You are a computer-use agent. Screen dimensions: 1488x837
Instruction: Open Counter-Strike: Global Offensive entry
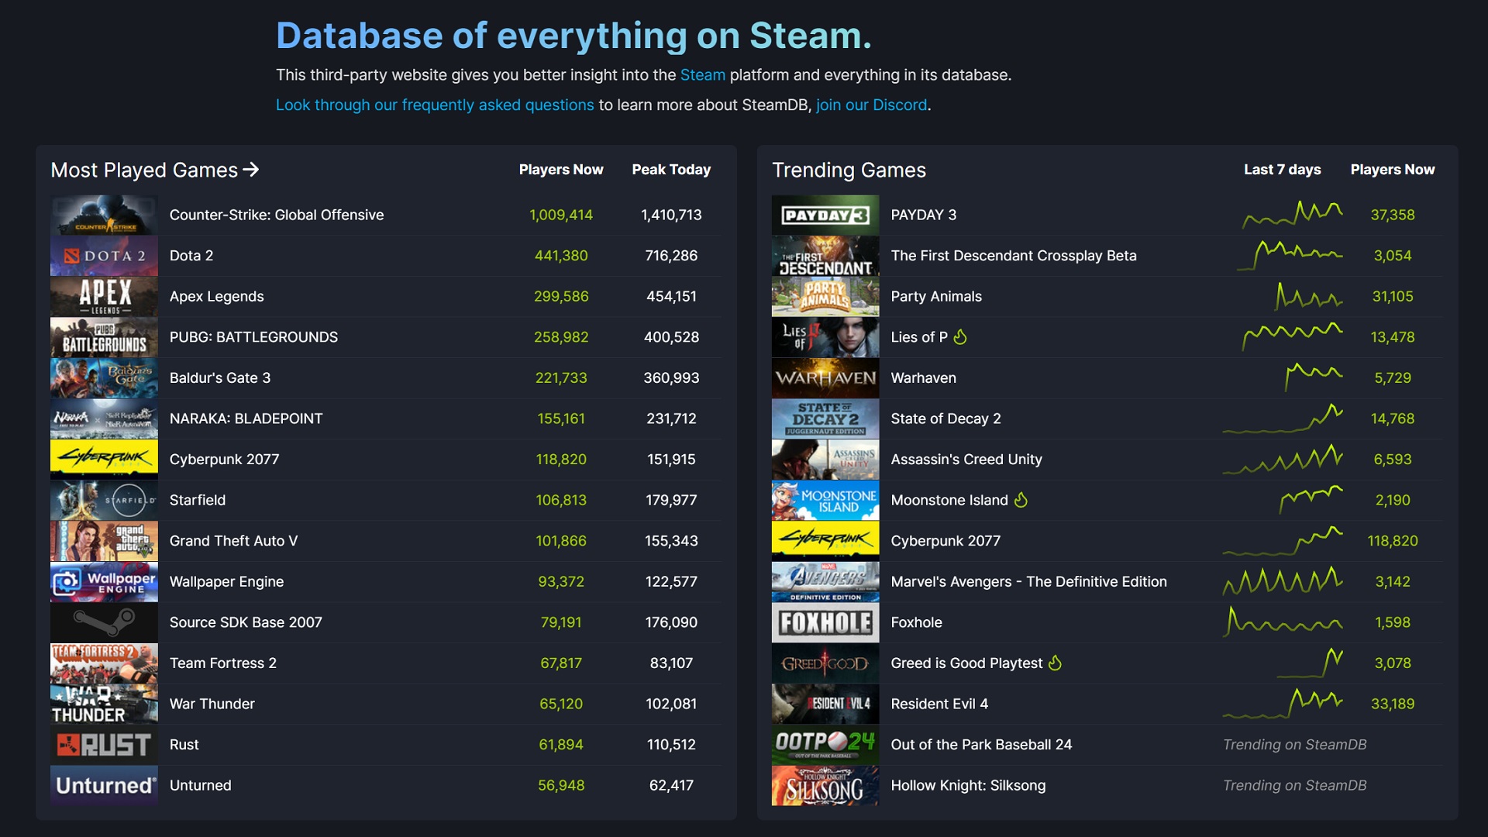tap(276, 215)
